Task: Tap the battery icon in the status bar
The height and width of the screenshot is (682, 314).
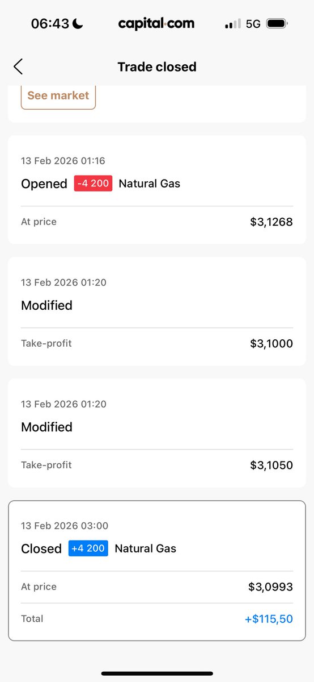Action: click(277, 24)
